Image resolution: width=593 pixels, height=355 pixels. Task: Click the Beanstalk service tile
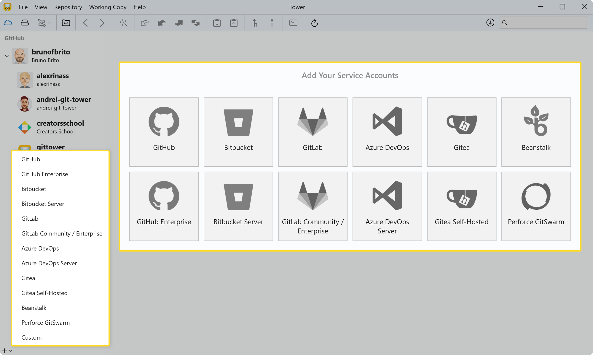536,132
